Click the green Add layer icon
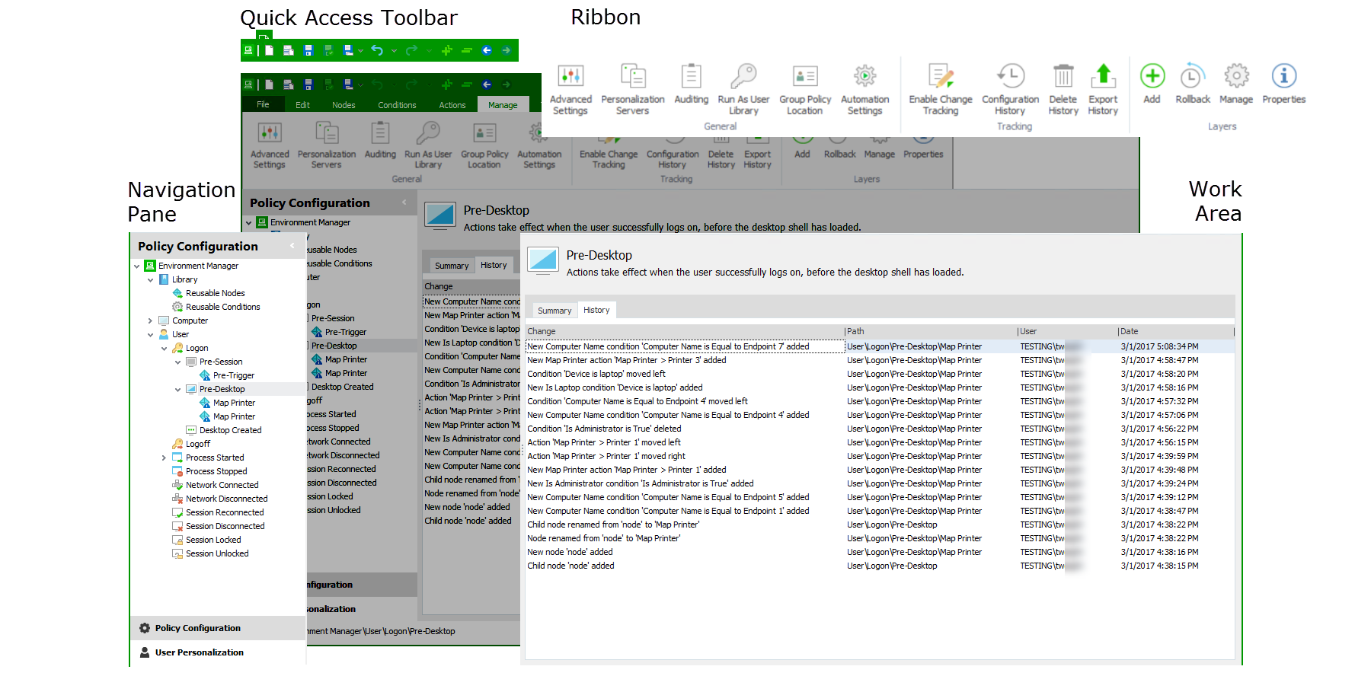This screenshot has width=1371, height=676. click(x=1152, y=77)
